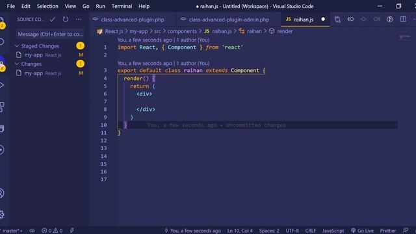This screenshot has width=416, height=234.
Task: Click the publish cloud icon in status bar
Action: coord(32,231)
